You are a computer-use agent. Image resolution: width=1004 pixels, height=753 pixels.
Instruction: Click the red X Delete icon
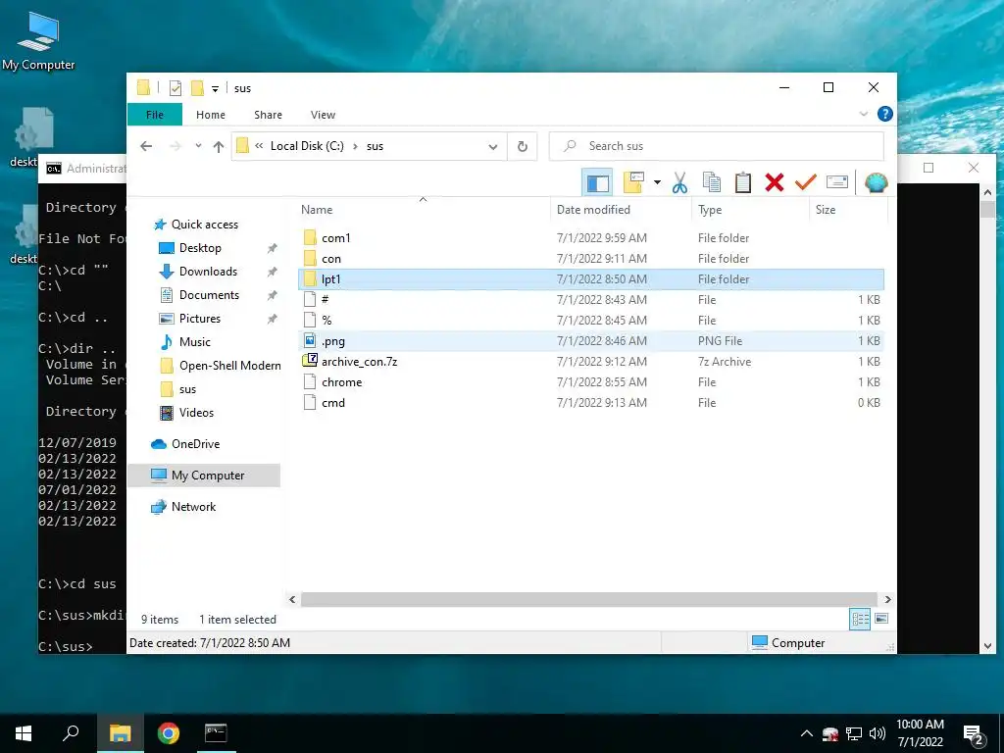click(775, 182)
